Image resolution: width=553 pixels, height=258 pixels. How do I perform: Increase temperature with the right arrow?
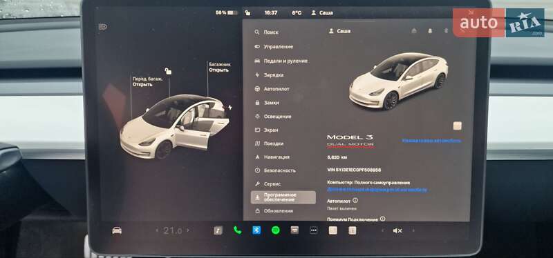pyautogui.click(x=188, y=230)
